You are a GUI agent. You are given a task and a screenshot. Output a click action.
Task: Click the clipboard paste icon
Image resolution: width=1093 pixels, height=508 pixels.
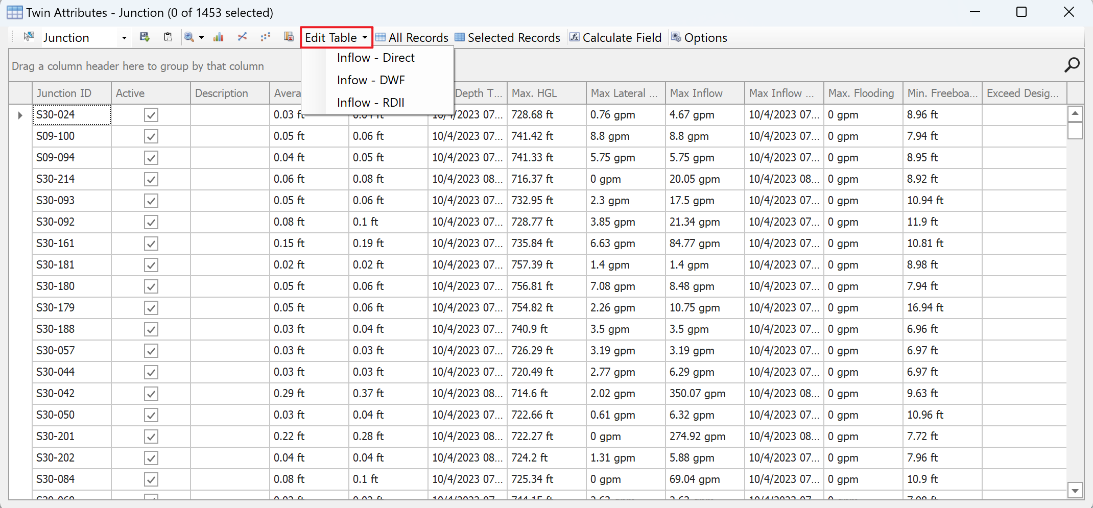pos(168,37)
